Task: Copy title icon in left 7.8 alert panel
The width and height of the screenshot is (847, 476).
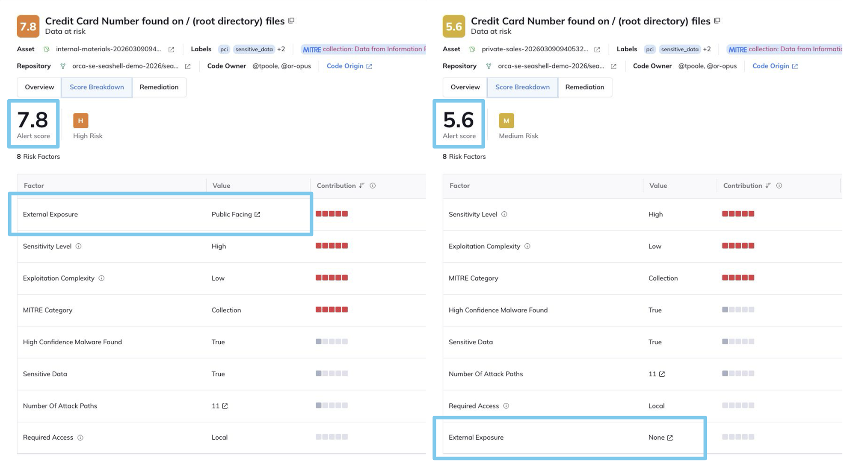Action: [x=291, y=21]
